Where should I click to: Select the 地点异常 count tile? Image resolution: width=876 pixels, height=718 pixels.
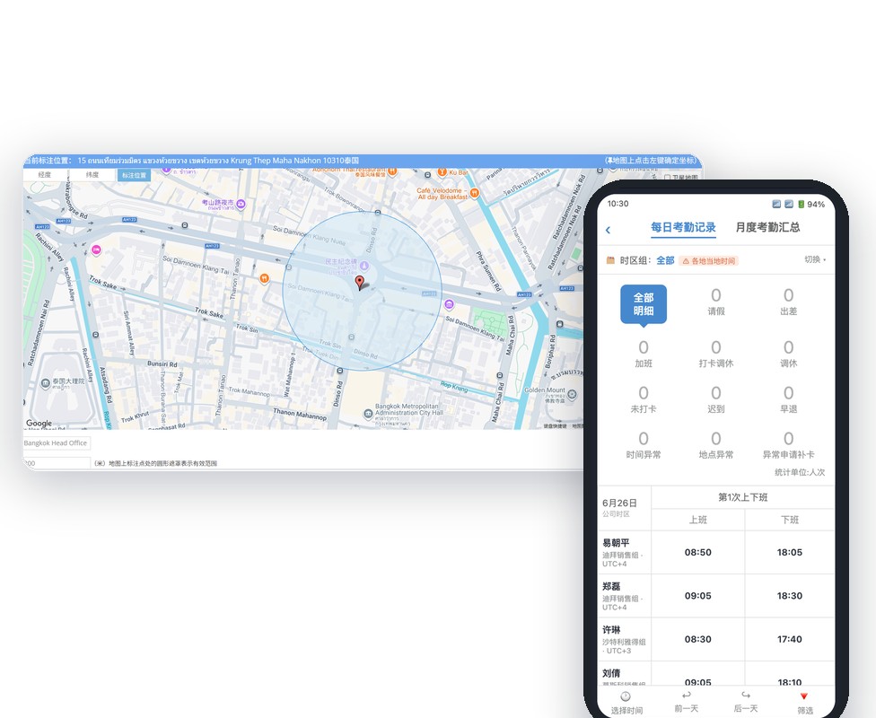715,446
